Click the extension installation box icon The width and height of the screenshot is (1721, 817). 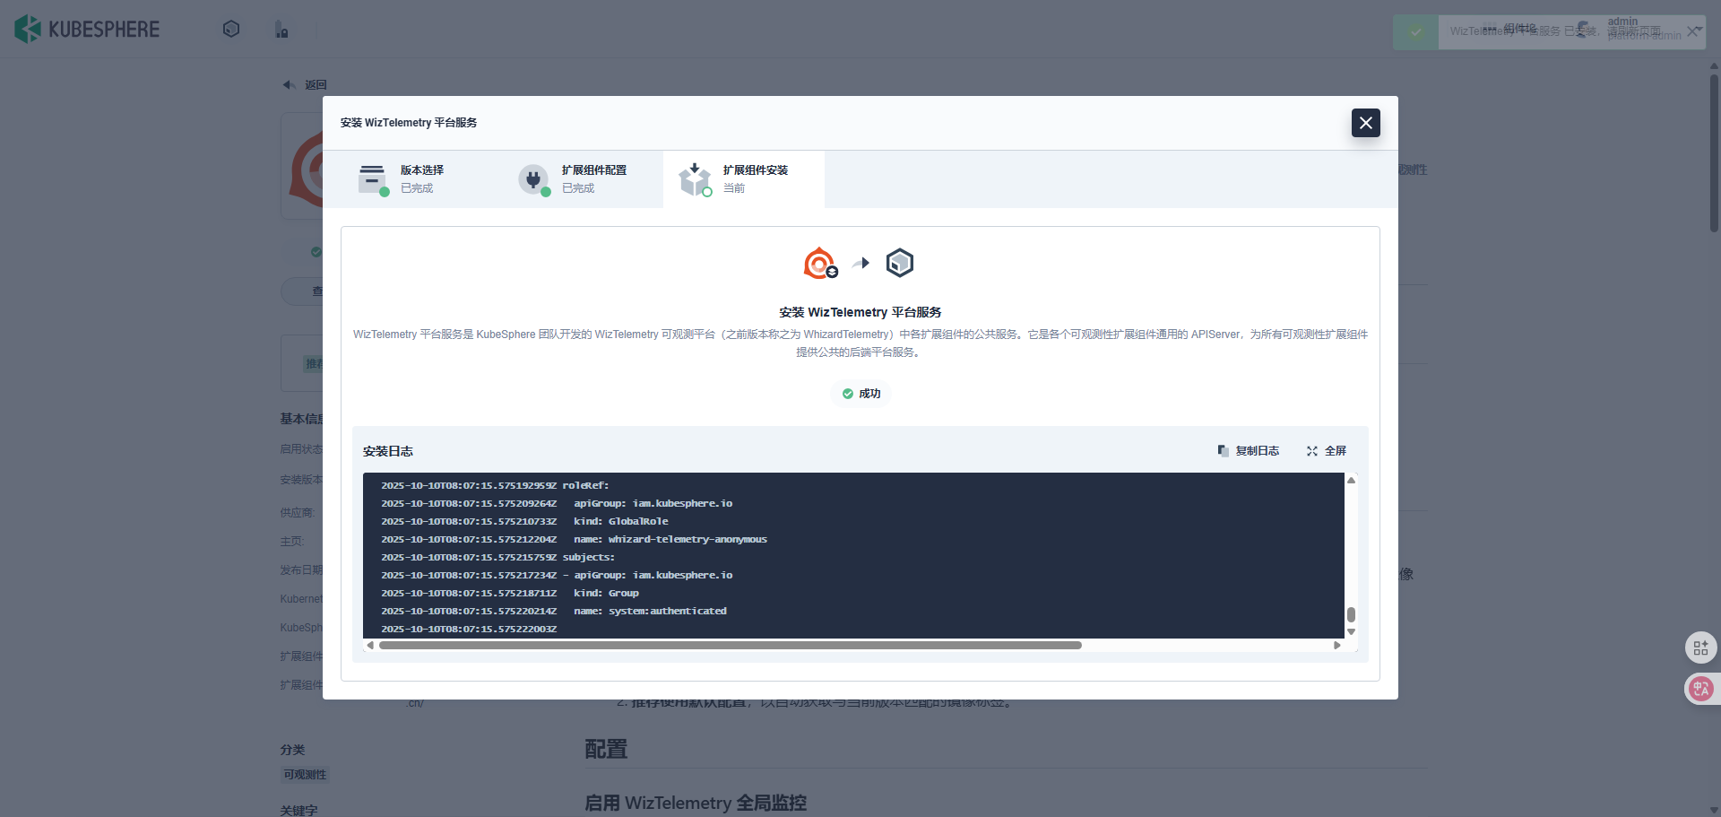pos(695,179)
